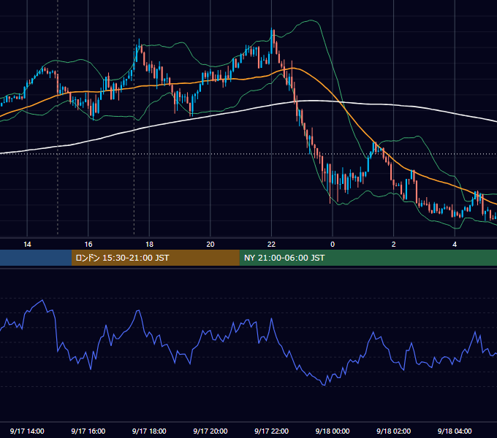Click the 9/17 22:00 label on oscillator axis
Viewport: 497px width, 438px height.
point(272,431)
